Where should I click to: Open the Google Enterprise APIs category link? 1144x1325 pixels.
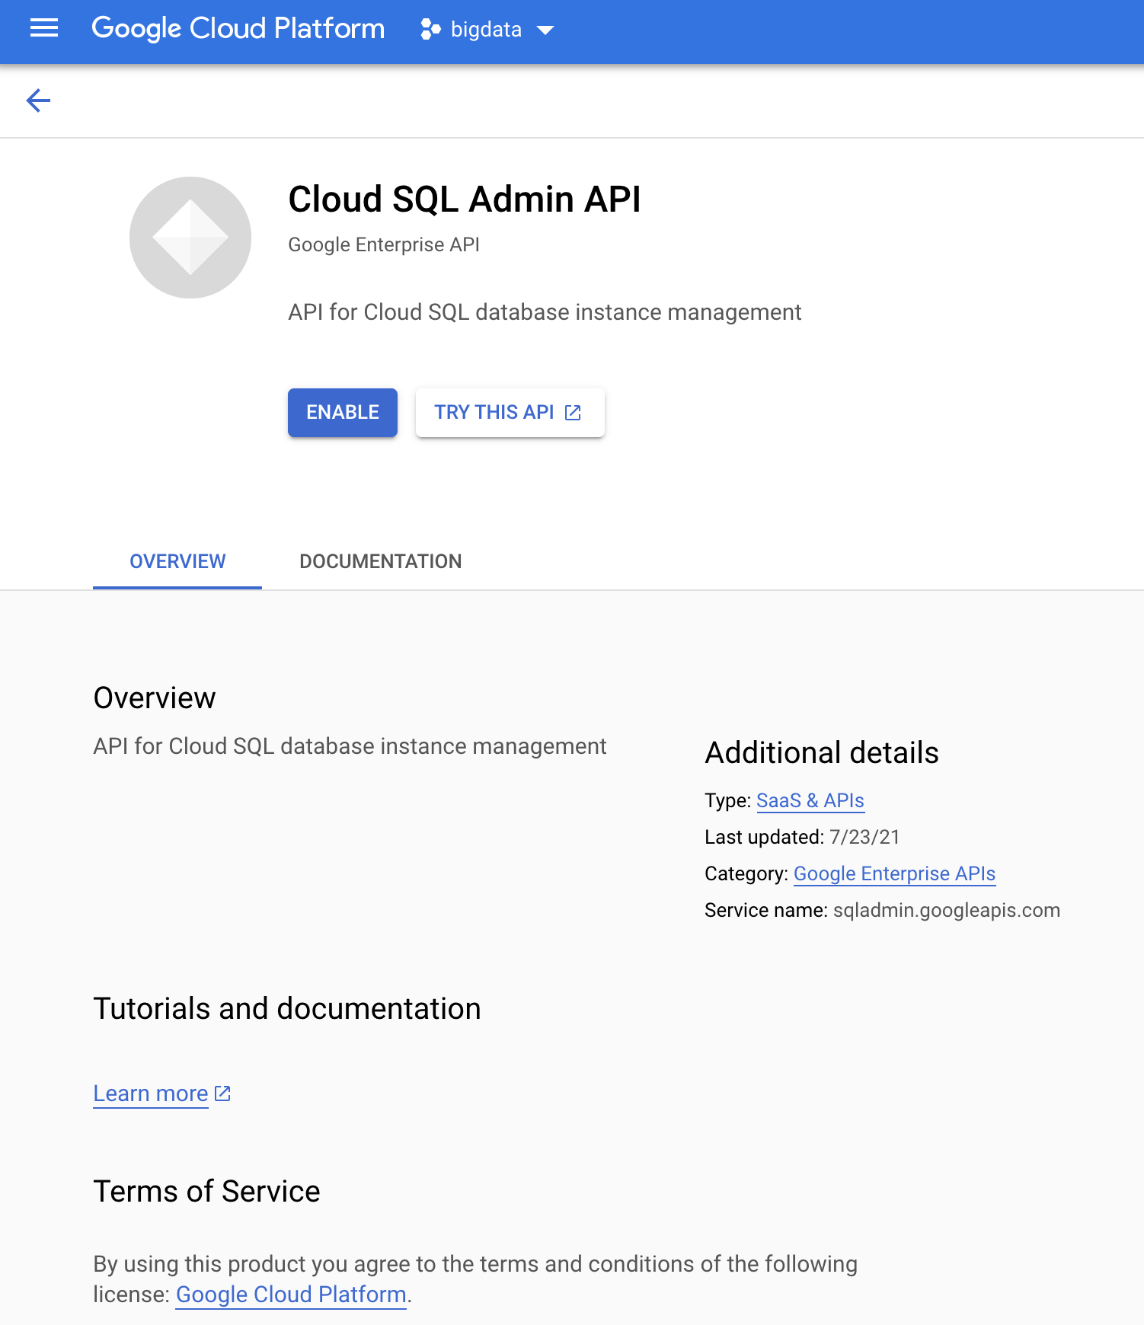click(895, 873)
